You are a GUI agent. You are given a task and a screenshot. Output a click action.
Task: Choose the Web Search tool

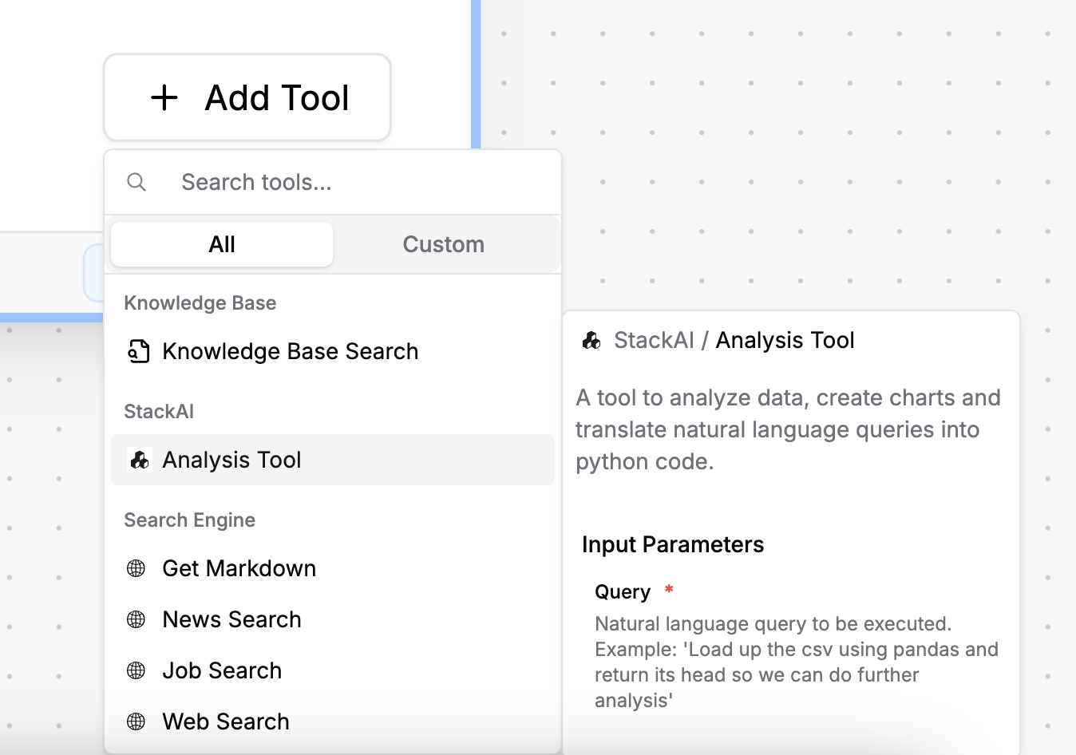coord(333,721)
